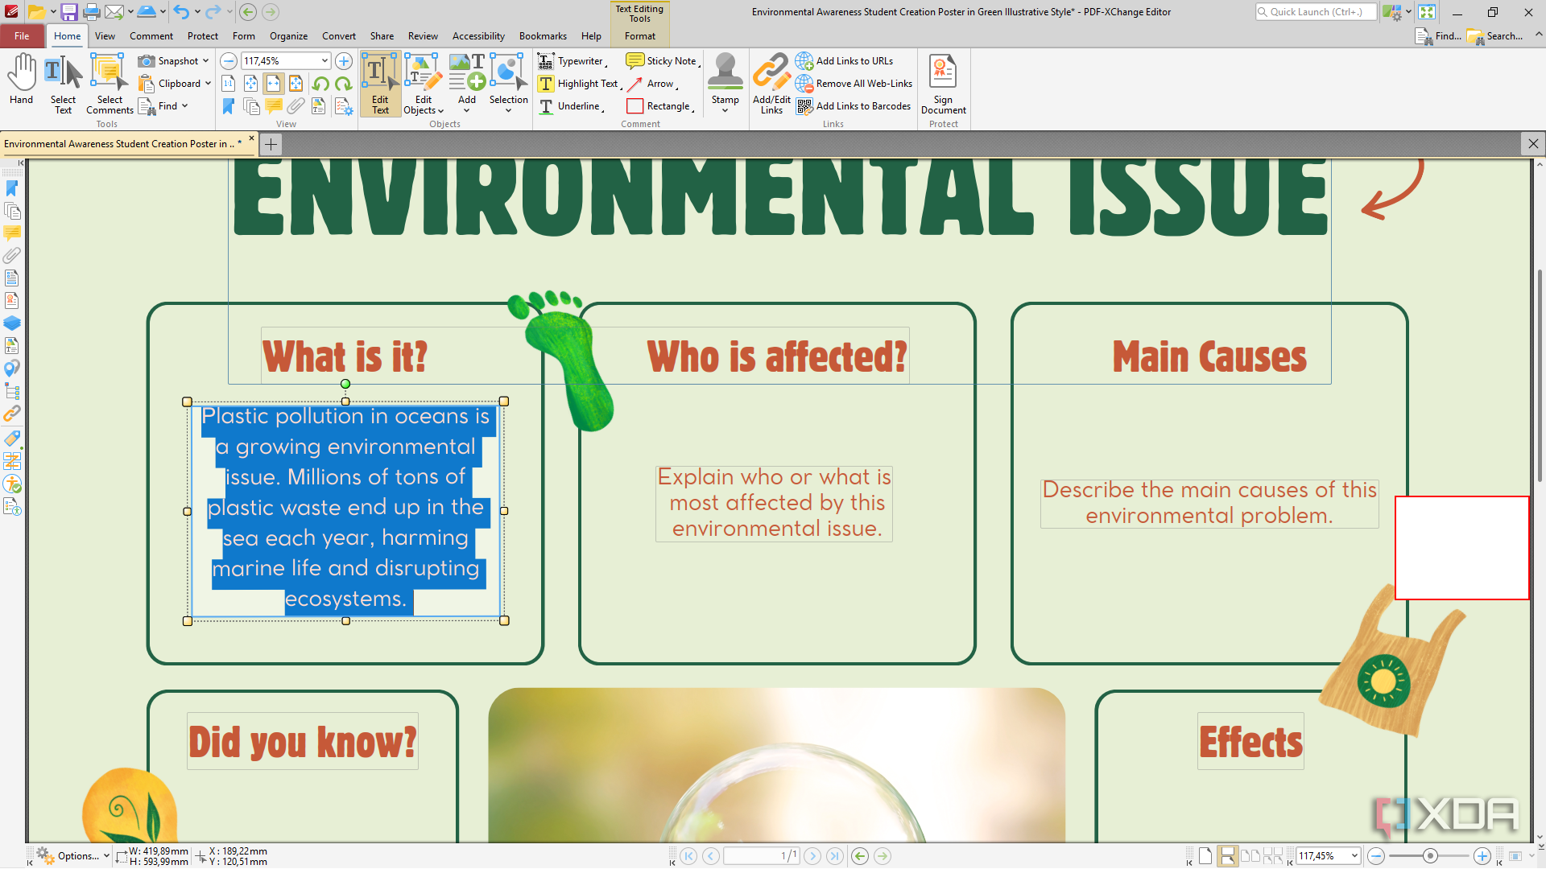The width and height of the screenshot is (1546, 869).
Task: Select the Hand tool
Action: coord(22,80)
